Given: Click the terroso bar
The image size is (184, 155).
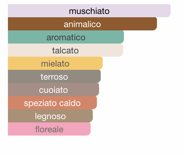Looking at the screenshot, I should pos(54,76).
